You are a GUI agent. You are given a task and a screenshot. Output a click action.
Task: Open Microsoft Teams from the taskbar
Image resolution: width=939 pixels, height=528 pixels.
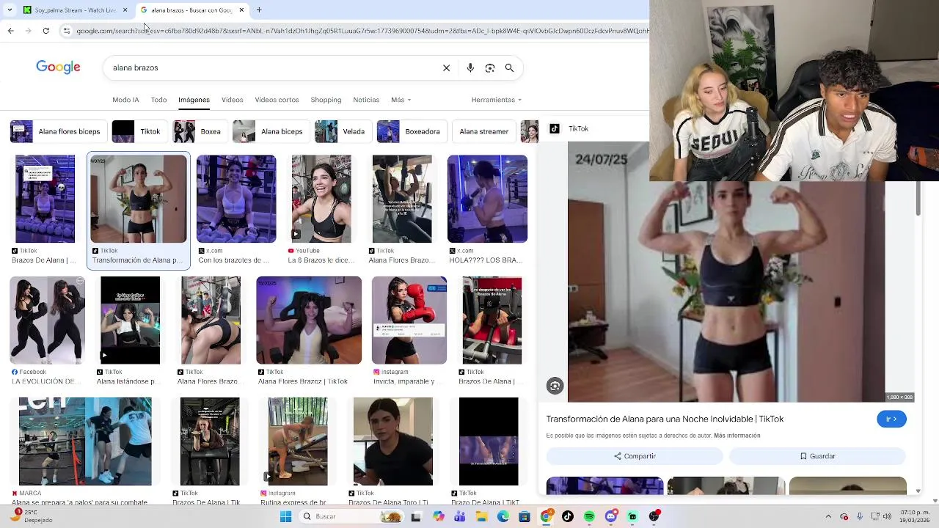[460, 516]
